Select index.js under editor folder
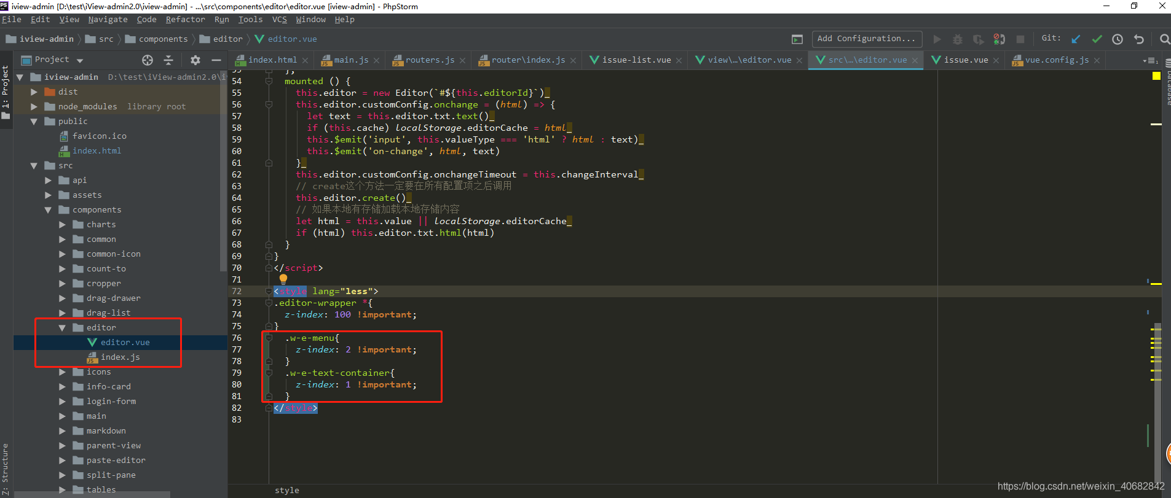 click(x=120, y=357)
